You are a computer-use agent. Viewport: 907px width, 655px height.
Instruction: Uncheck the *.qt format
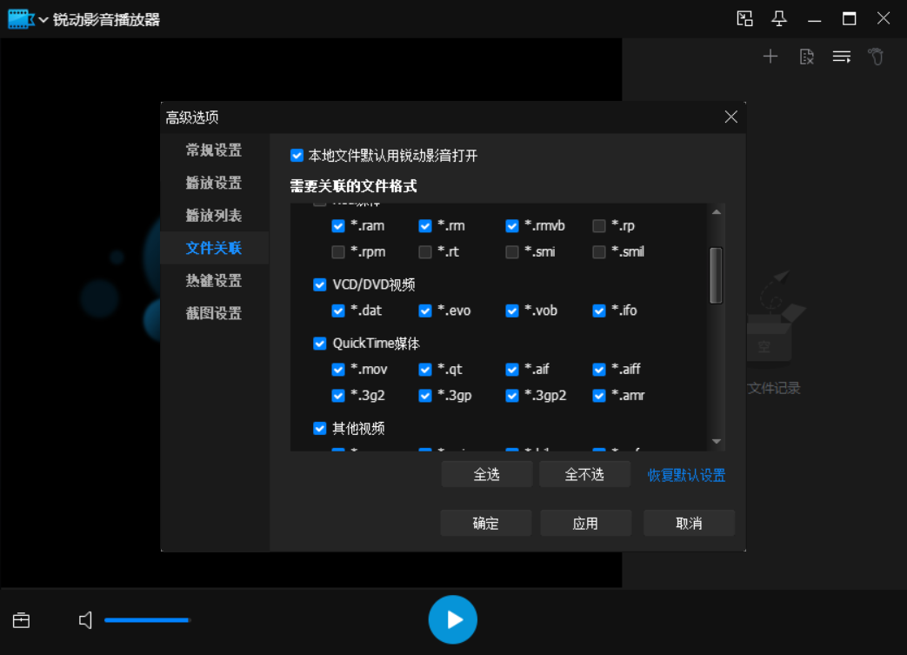pos(425,369)
